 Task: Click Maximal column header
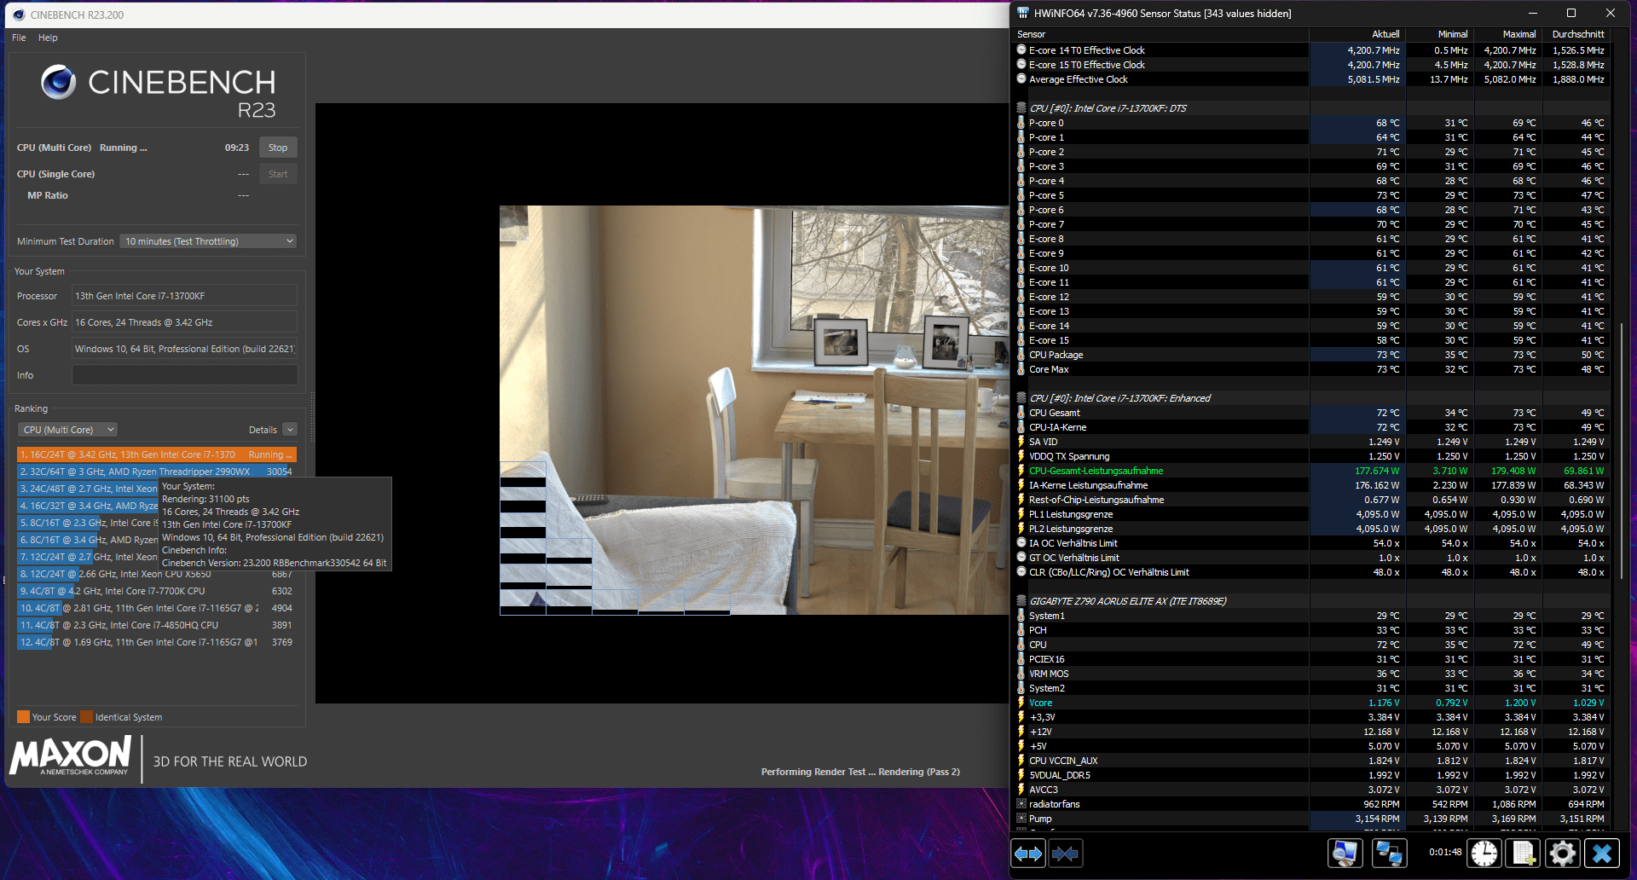(x=1507, y=34)
